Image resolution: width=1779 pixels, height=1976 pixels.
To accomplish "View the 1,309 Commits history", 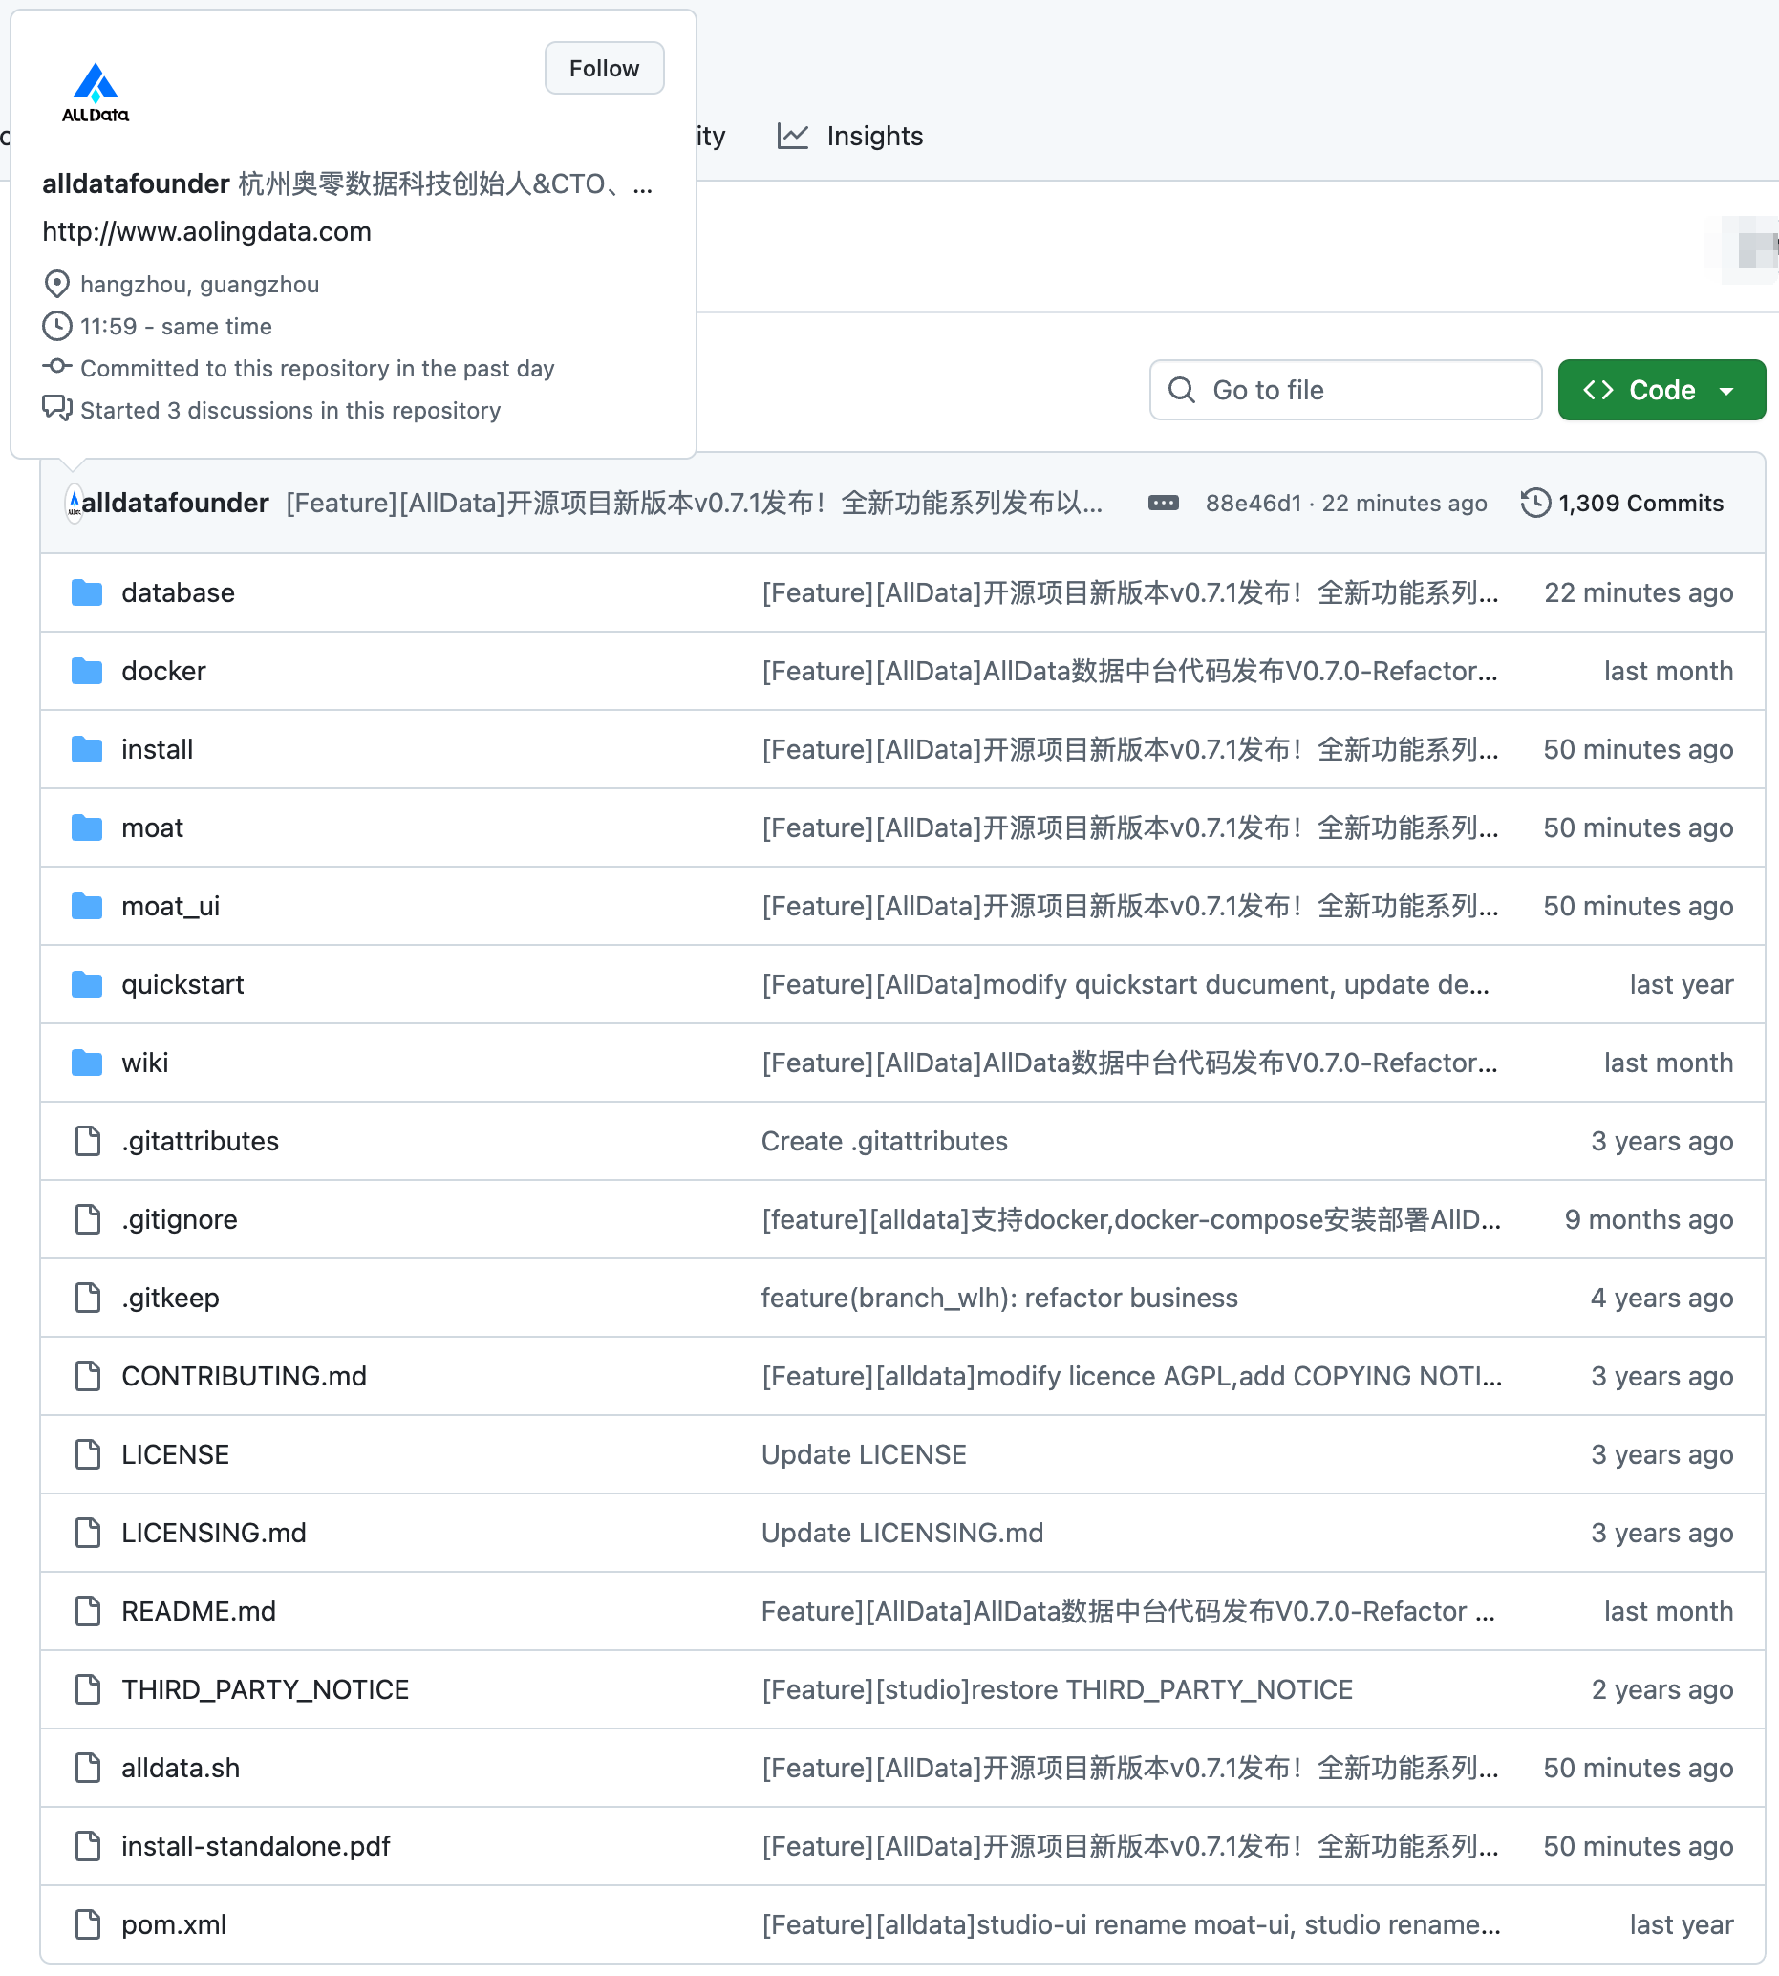I will coord(1622,503).
